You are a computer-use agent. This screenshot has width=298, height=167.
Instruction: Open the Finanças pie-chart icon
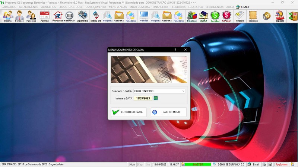(192, 16)
